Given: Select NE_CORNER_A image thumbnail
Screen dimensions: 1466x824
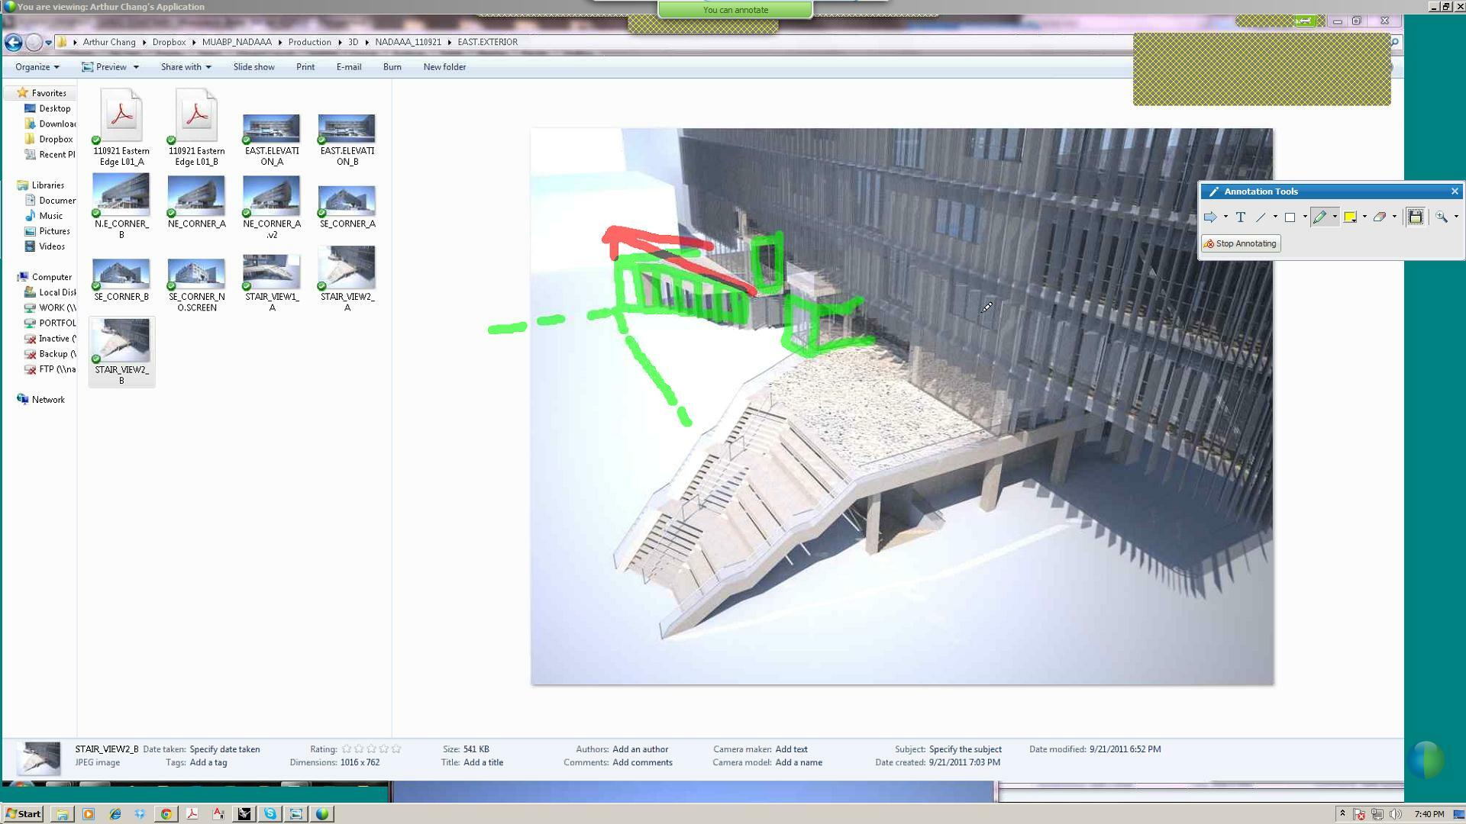Looking at the screenshot, I should [196, 202].
